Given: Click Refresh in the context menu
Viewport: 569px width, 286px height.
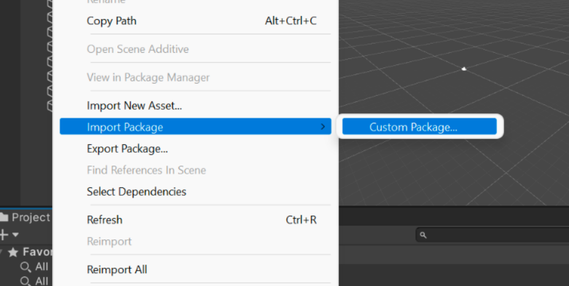Looking at the screenshot, I should click(104, 220).
